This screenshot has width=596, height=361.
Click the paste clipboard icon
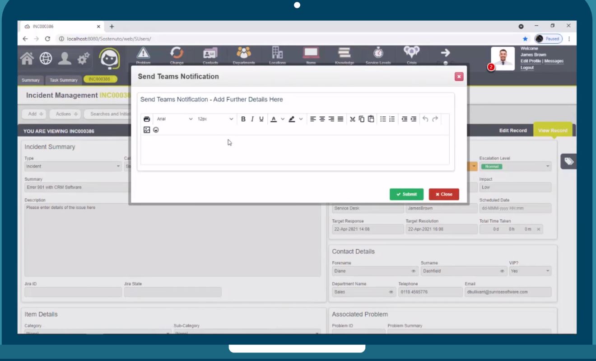tap(371, 119)
